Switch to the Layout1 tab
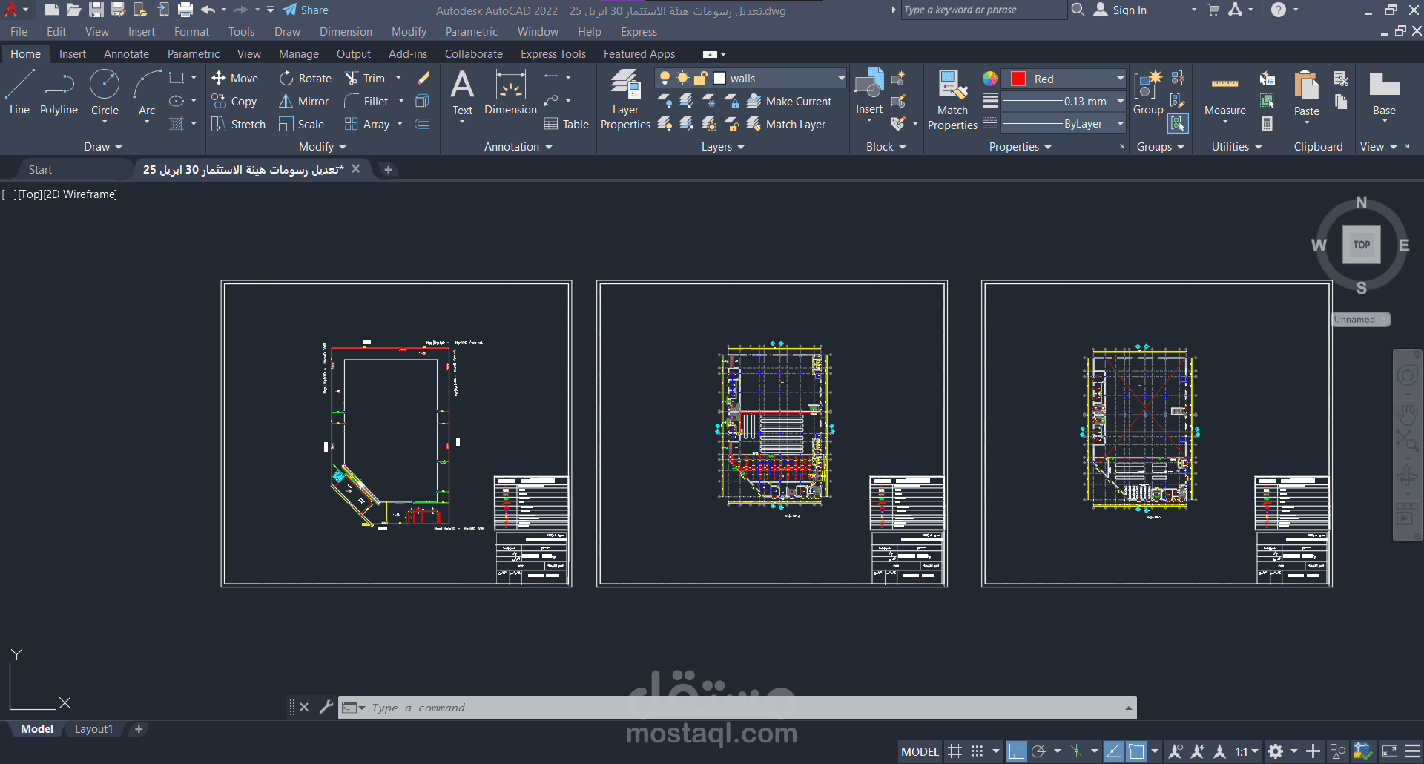The height and width of the screenshot is (764, 1424). click(x=93, y=729)
